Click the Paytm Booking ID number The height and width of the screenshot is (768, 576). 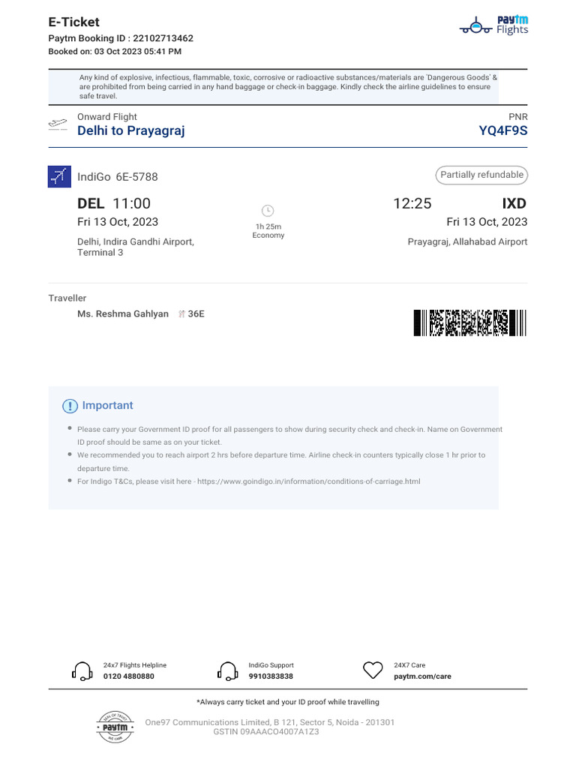163,38
